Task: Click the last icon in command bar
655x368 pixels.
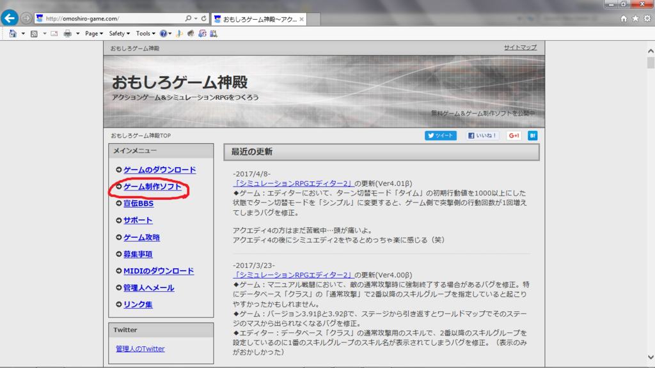Action: coord(214,33)
